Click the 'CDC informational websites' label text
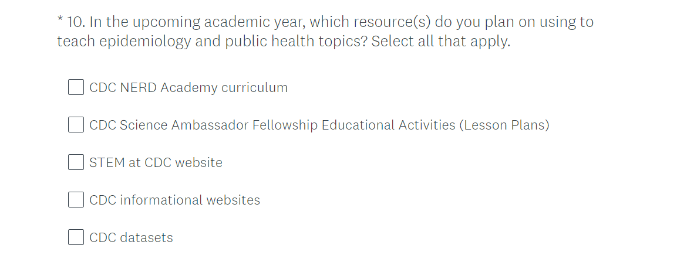Screen dimensions: 677x262 (x=174, y=200)
